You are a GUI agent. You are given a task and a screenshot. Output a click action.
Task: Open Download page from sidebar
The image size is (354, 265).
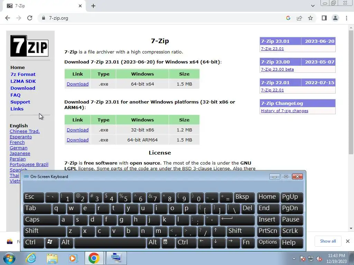point(23,88)
